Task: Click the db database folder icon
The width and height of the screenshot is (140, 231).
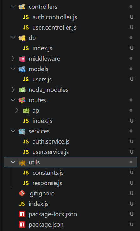Action: [x=22, y=38]
